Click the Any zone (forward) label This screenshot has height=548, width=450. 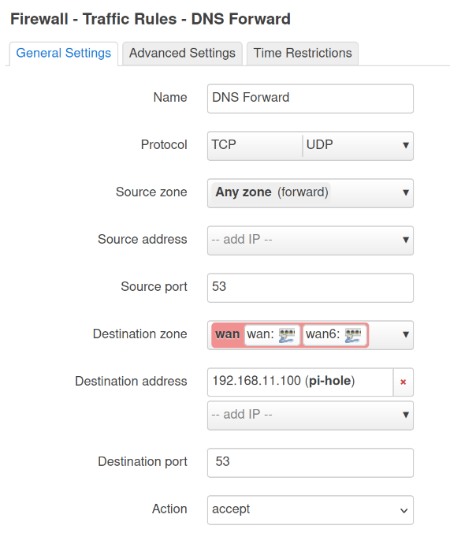(271, 192)
